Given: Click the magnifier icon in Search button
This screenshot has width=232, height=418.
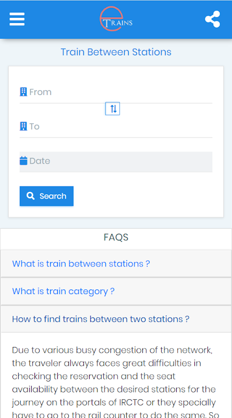Looking at the screenshot, I should point(31,196).
